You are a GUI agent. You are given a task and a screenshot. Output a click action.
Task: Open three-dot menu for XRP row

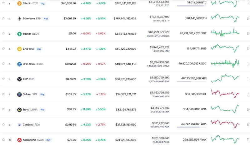click(x=248, y=79)
